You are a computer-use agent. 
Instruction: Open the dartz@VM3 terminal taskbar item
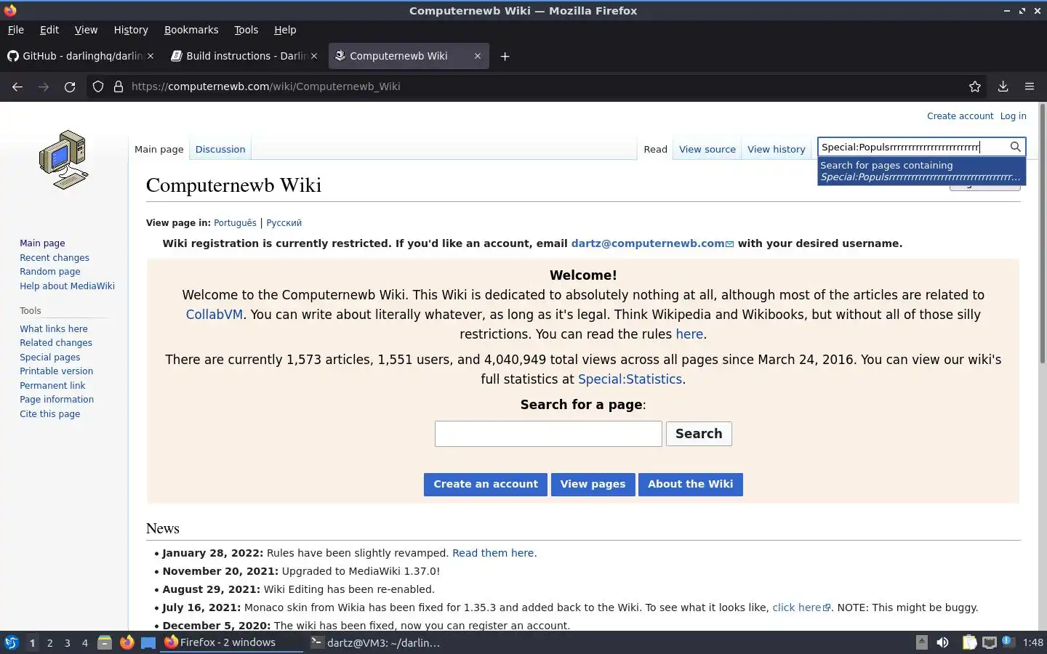tap(375, 642)
